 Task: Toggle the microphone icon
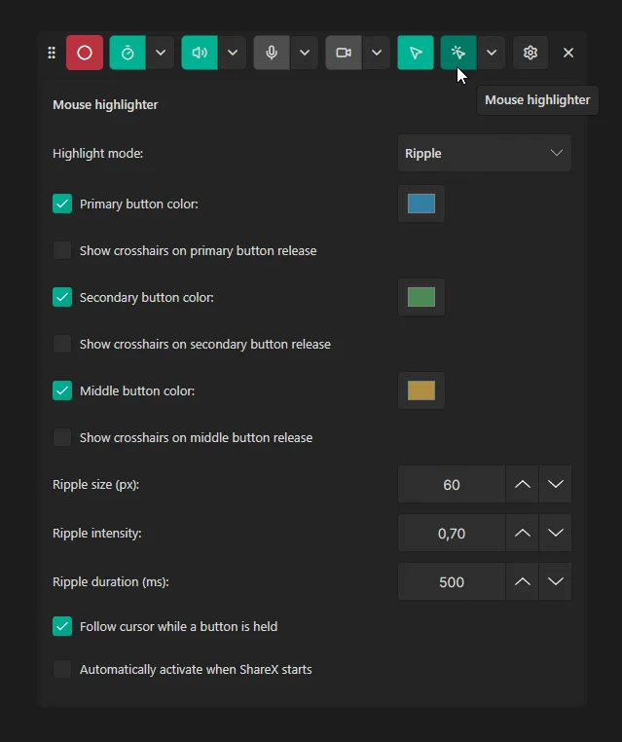click(272, 53)
